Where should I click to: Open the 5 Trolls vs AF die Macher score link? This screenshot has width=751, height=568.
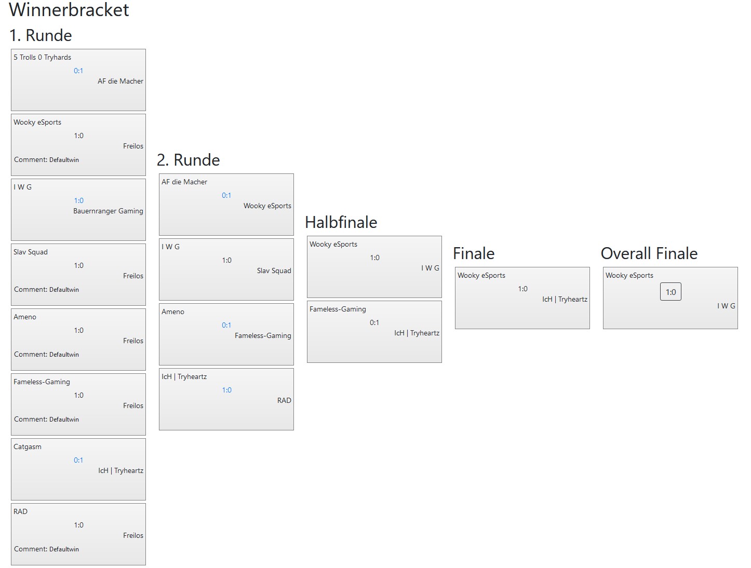point(78,71)
